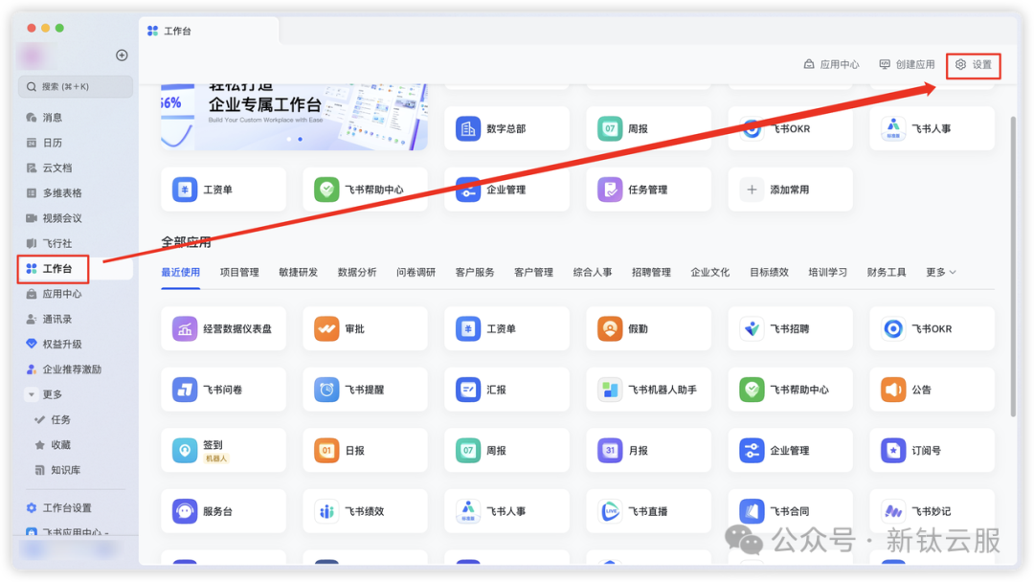
Task: Launch the 日报 daily report app
Action: click(x=366, y=450)
